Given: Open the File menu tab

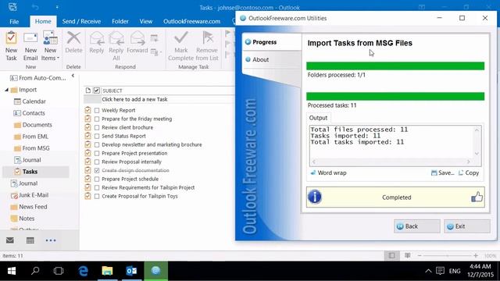Looking at the screenshot, I should coord(14,21).
